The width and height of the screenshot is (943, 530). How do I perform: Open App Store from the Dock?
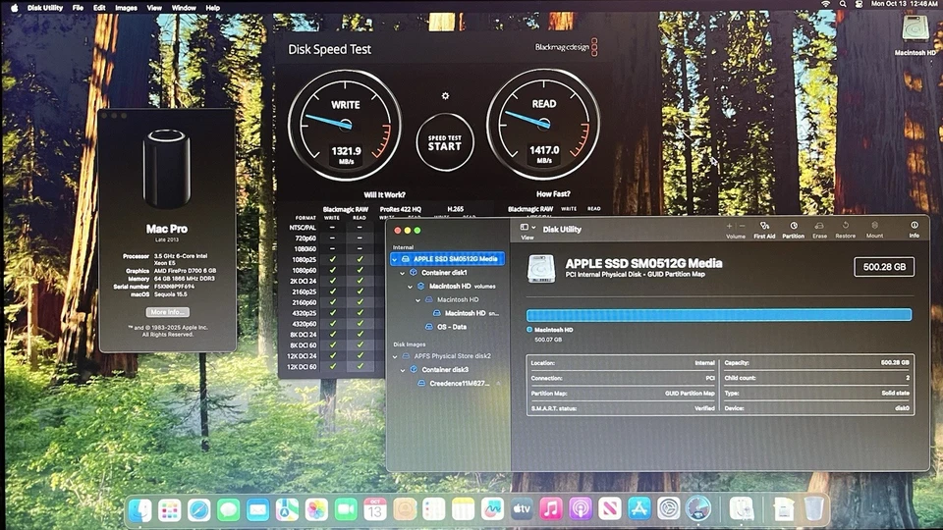[639, 509]
